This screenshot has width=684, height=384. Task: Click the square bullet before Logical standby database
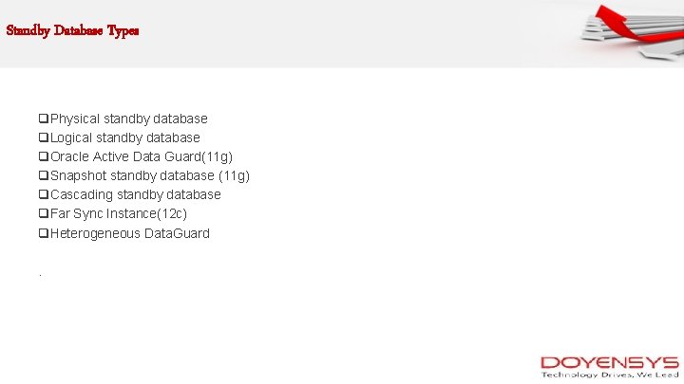[x=44, y=138]
